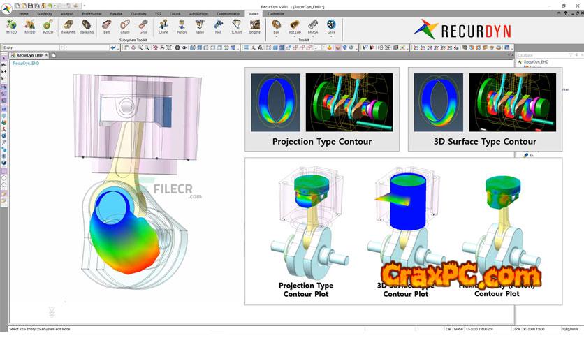
Task: Select the Valve toolkit icon
Action: [x=200, y=27]
